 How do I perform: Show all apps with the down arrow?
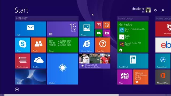(17, 89)
